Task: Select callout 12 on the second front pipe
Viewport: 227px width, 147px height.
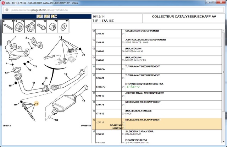Action: click(66, 74)
